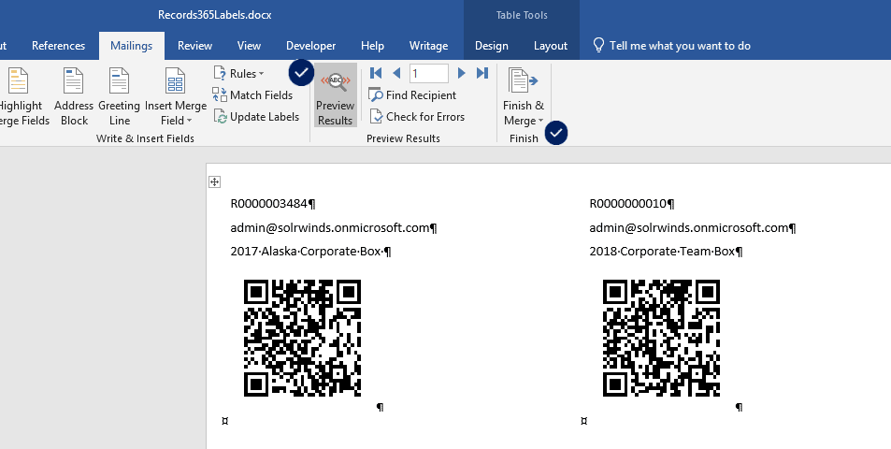Insert a Greeting Line
The image size is (891, 449).
tap(119, 96)
